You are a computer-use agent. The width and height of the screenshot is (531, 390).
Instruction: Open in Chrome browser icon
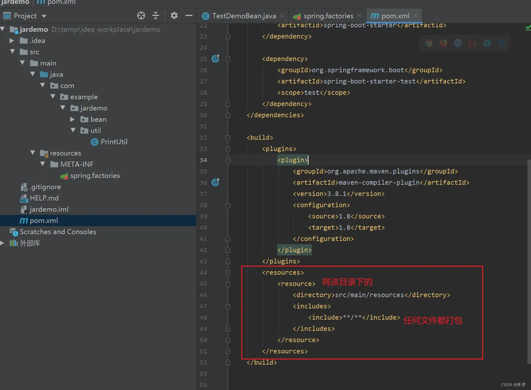pos(429,43)
